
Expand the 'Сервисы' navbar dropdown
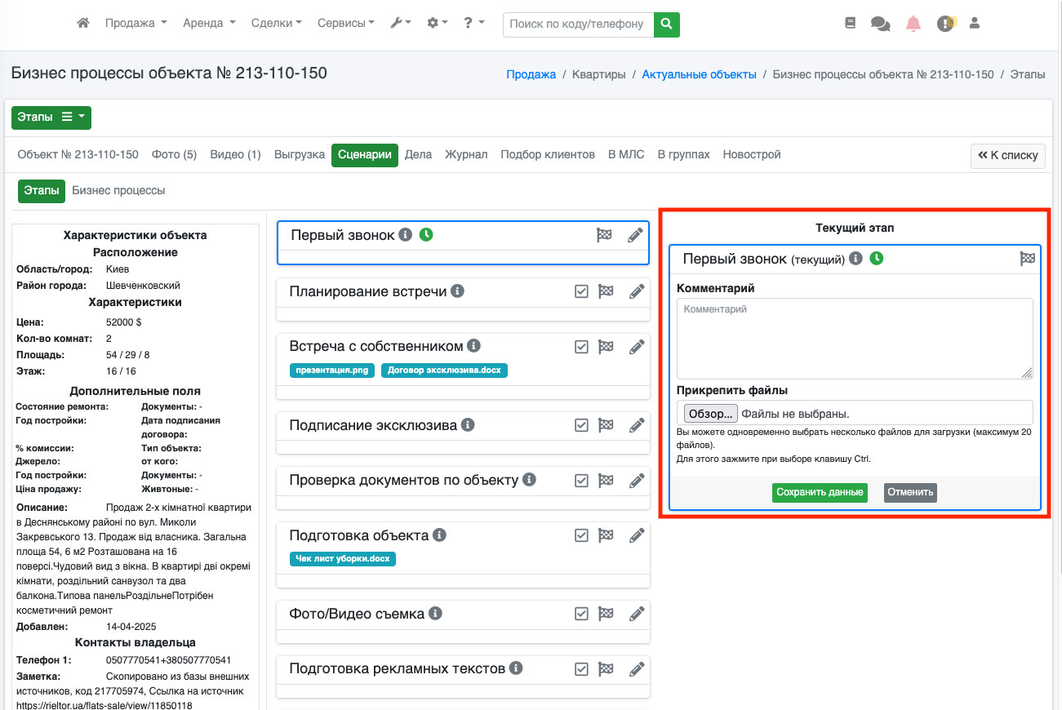coord(346,24)
